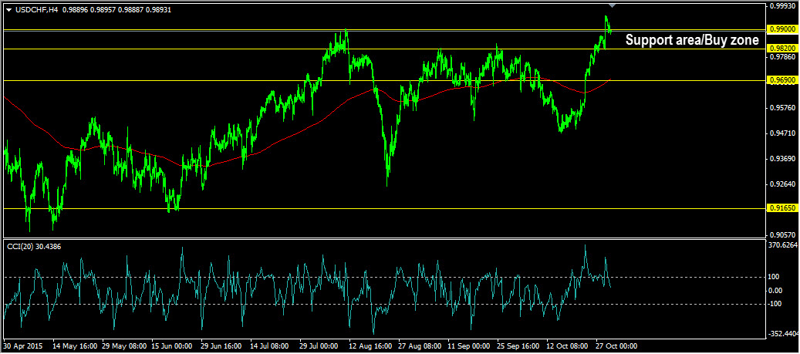
Task: Click the '27 Aug 08:00' time label
Action: pyautogui.click(x=421, y=346)
